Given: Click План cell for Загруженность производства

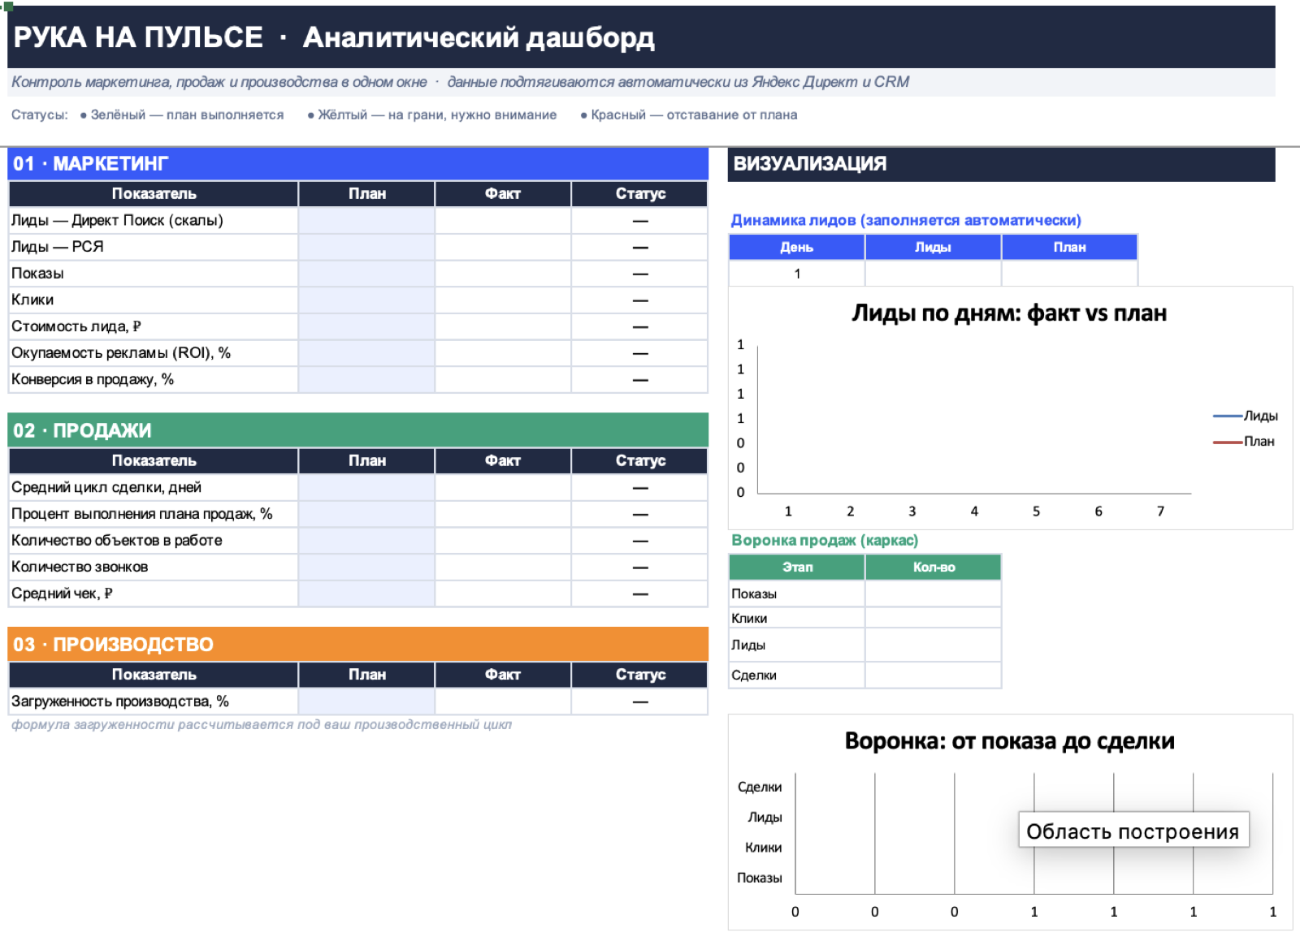Looking at the screenshot, I should pos(366,701).
